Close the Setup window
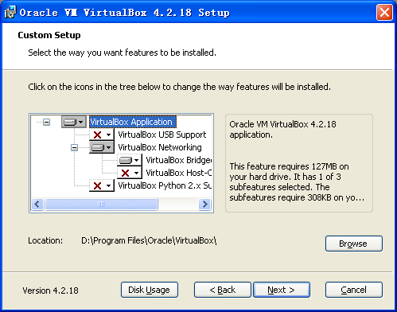The width and height of the screenshot is (397, 312). click(x=384, y=12)
